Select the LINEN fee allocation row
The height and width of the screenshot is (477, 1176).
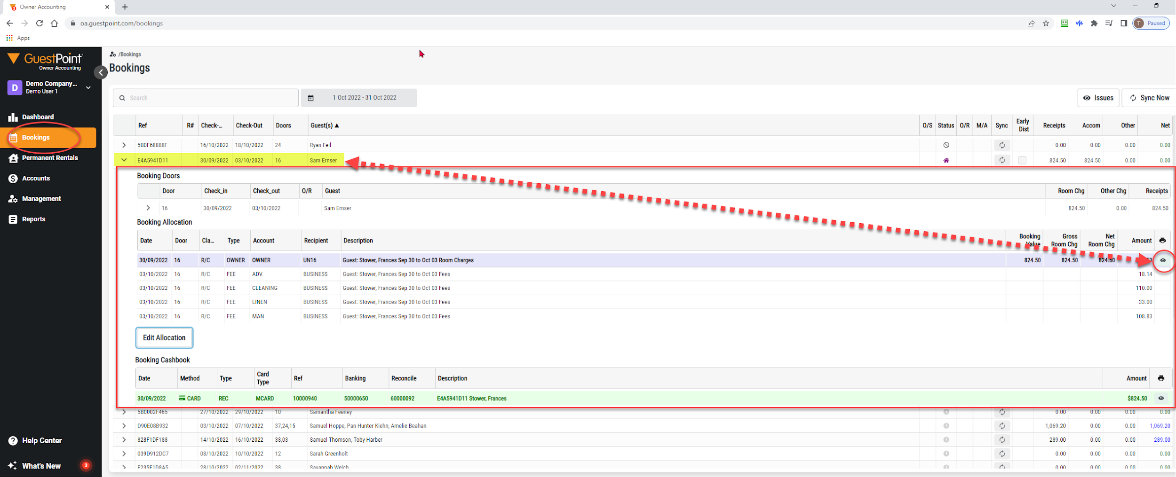coord(654,302)
